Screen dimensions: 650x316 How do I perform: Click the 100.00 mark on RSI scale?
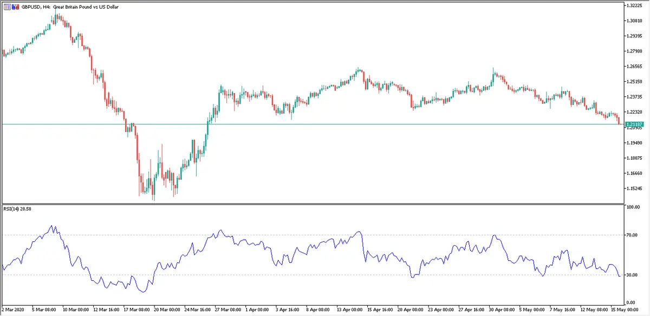[x=633, y=207]
